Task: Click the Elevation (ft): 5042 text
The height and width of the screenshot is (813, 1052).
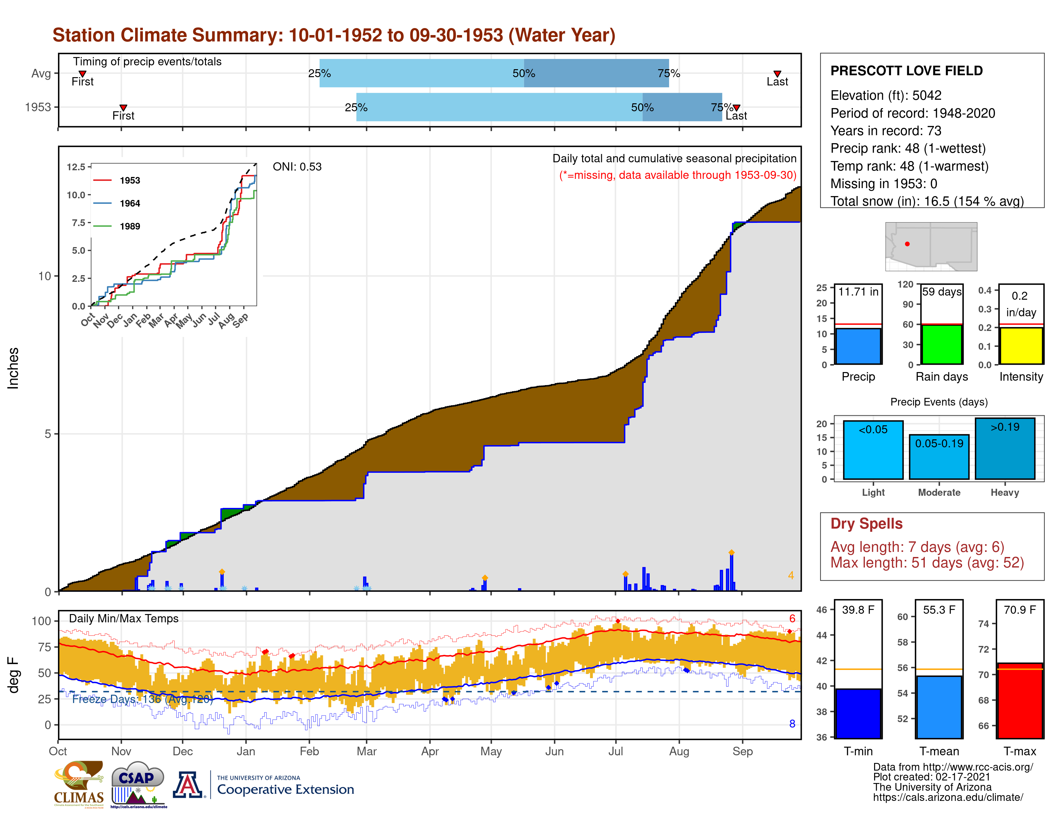Action: pos(886,95)
